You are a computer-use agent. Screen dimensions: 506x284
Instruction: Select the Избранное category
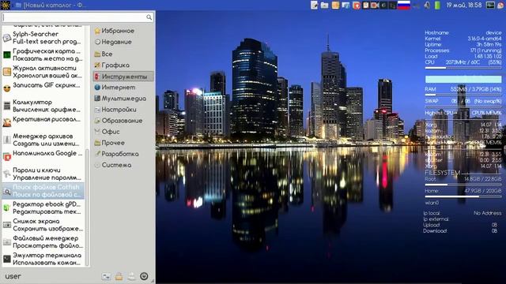click(x=123, y=31)
